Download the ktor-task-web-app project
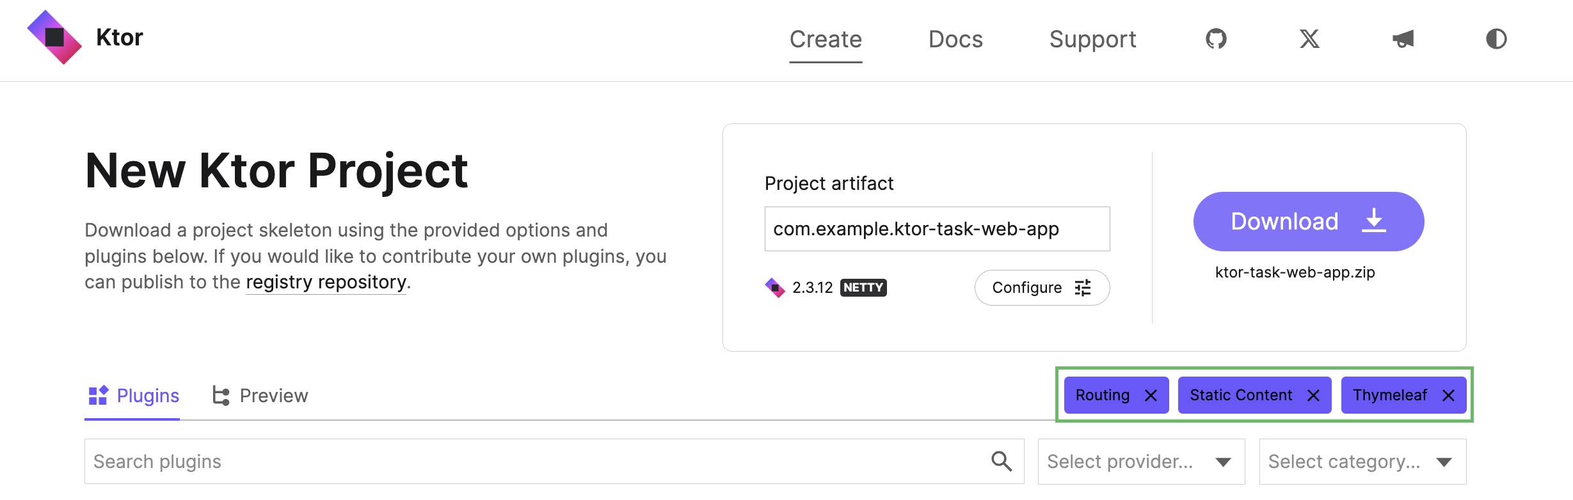The width and height of the screenshot is (1573, 500). tap(1308, 221)
